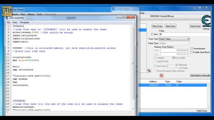Image resolution: width=214 pixels, height=120 pixels.
Task: Click the results list scrollbar up arrow
Action: 208,85
